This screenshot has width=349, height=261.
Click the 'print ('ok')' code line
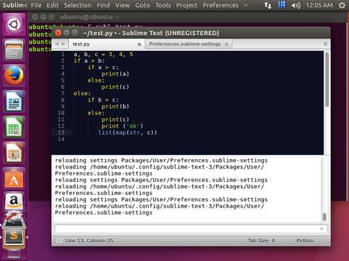coord(122,126)
